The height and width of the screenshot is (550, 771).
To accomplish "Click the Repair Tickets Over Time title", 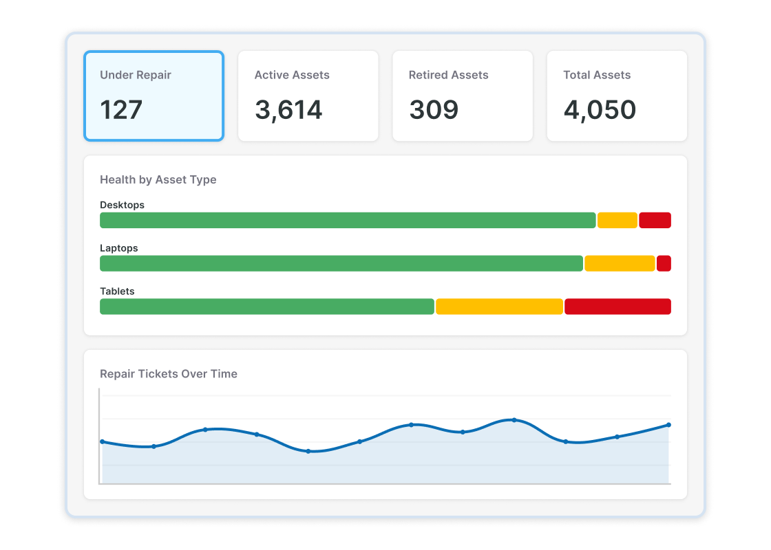I will pyautogui.click(x=168, y=374).
